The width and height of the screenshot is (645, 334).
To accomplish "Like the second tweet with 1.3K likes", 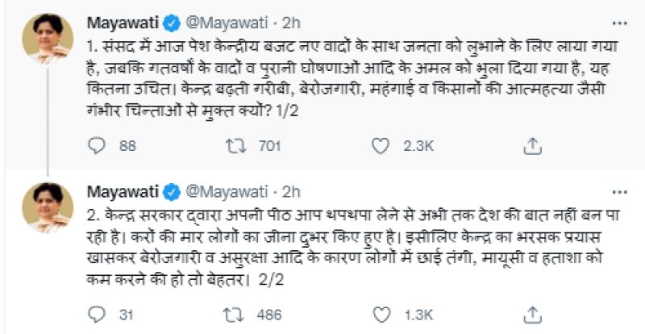I will (x=380, y=311).
